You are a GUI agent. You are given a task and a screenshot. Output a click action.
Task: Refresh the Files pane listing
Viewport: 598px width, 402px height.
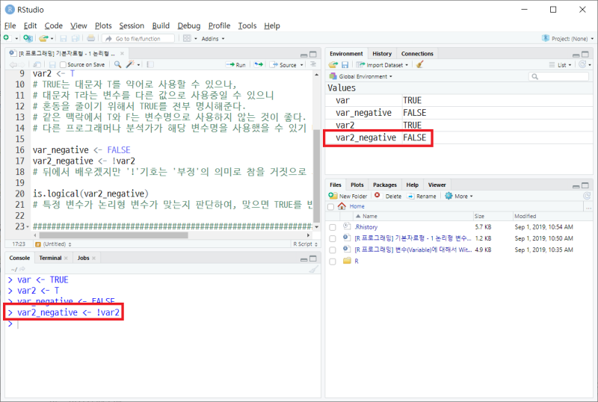pos(587,196)
